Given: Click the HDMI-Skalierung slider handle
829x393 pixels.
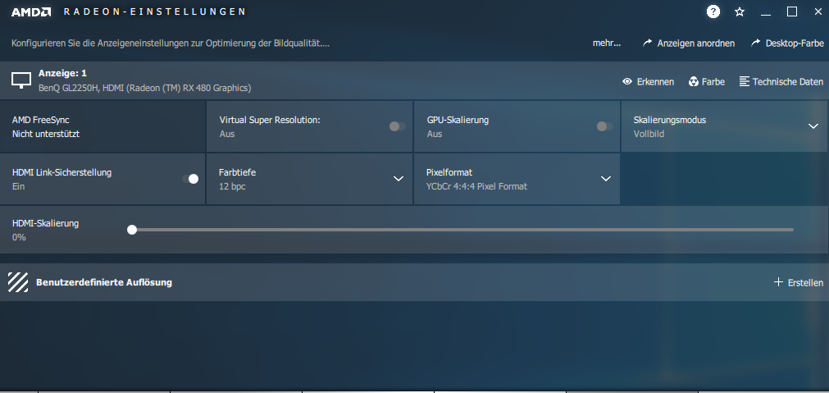Looking at the screenshot, I should pos(132,230).
